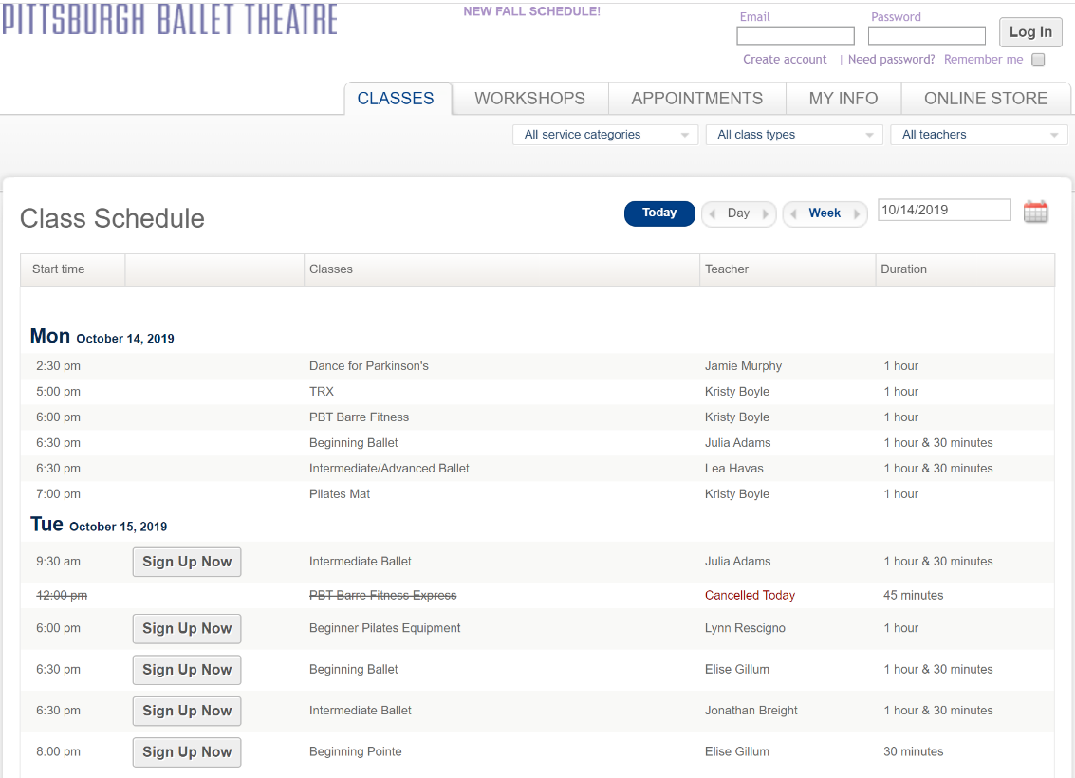Go to next week arrow
The image size is (1075, 778).
856,213
